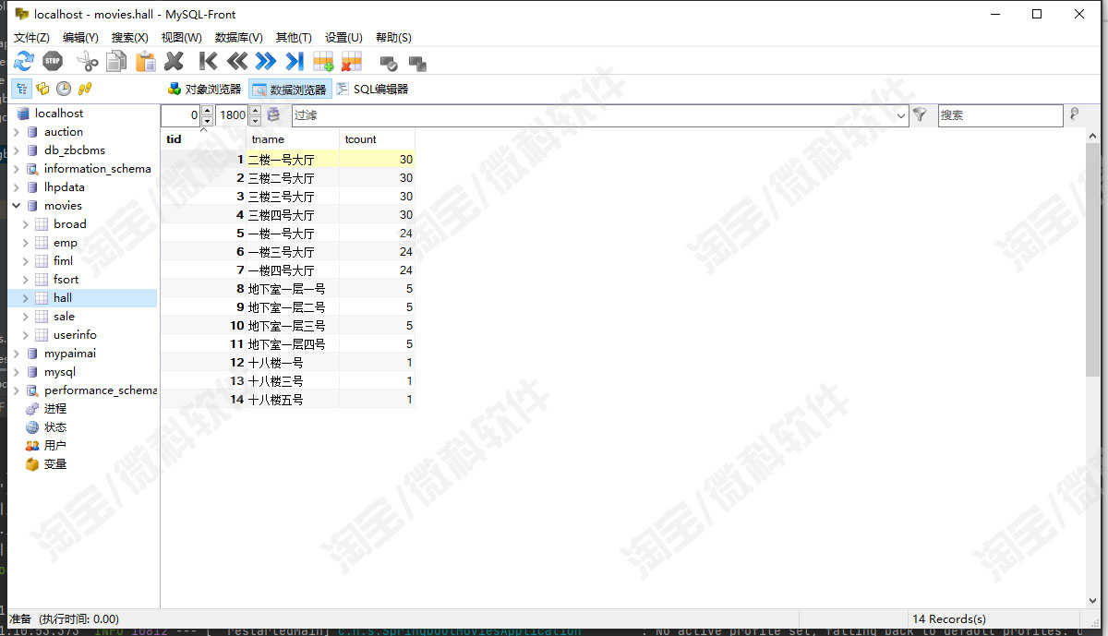Image resolution: width=1108 pixels, height=636 pixels.
Task: Sort by the tid column header
Action: click(203, 139)
